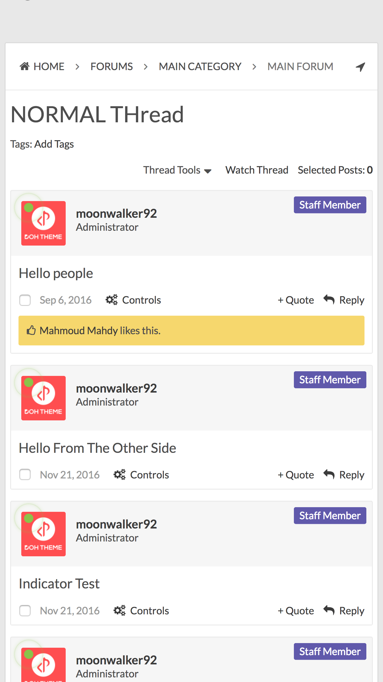The height and width of the screenshot is (682, 383).
Task: Click chevron between Home and Forums
Action: [77, 66]
